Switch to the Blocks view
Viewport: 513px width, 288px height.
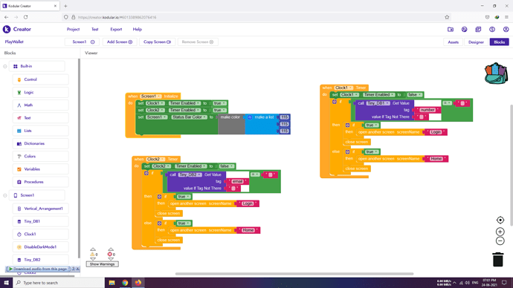[500, 42]
